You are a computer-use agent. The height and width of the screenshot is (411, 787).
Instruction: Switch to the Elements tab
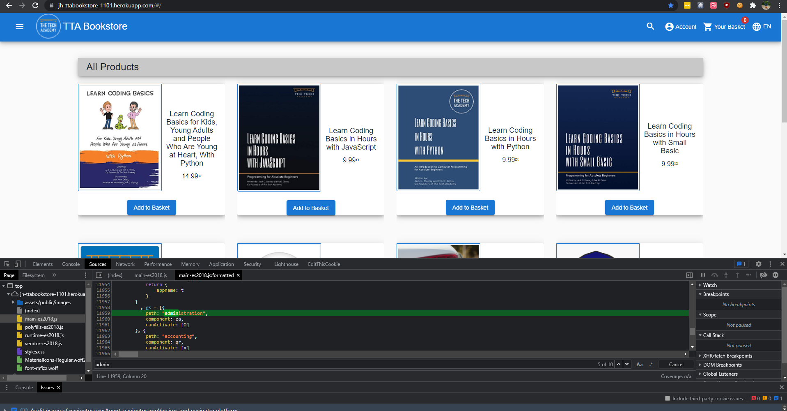pyautogui.click(x=43, y=264)
